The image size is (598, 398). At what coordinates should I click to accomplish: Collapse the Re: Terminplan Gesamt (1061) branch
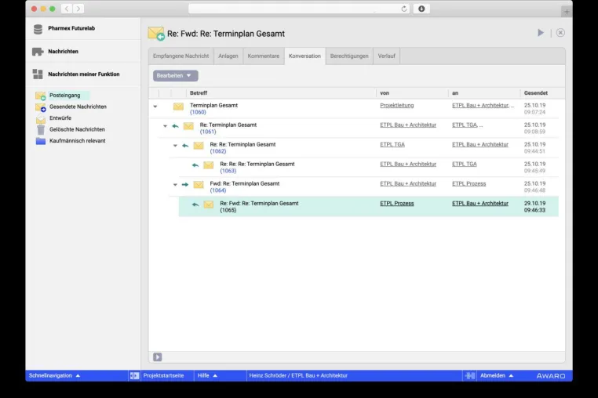coord(165,126)
